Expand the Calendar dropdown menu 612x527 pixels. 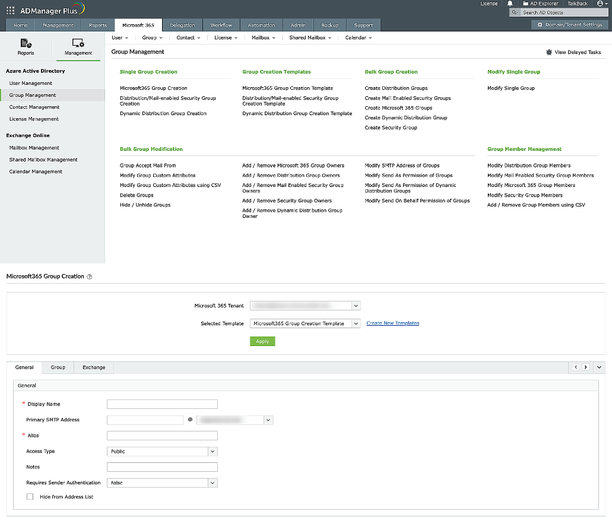359,38
